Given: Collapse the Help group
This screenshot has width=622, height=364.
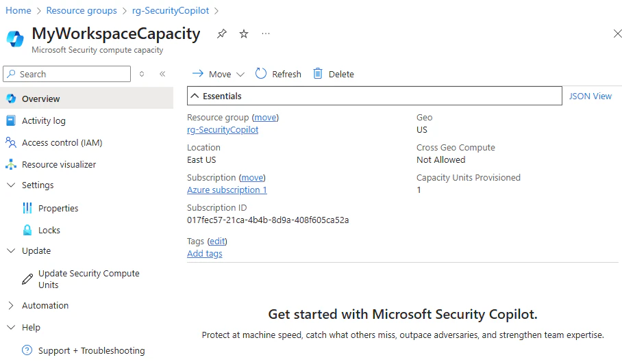Looking at the screenshot, I should click(x=11, y=327).
